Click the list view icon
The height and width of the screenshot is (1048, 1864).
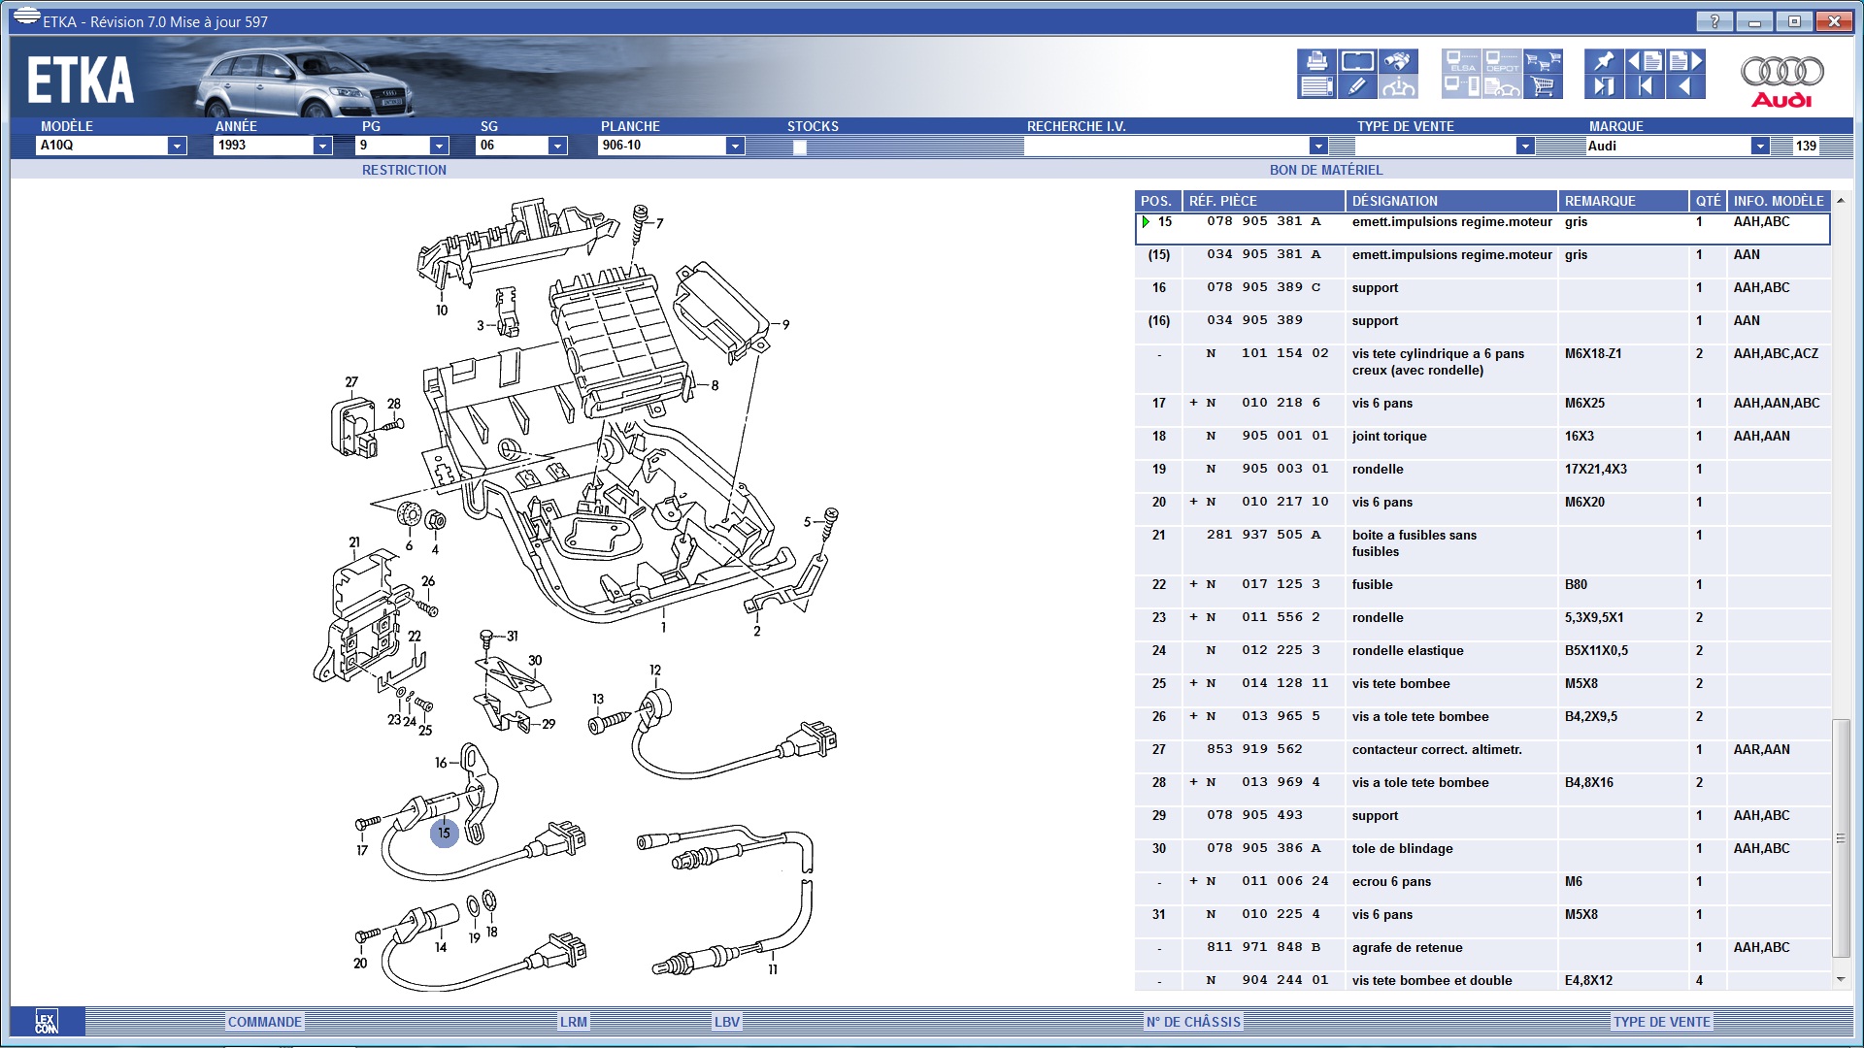click(1316, 86)
